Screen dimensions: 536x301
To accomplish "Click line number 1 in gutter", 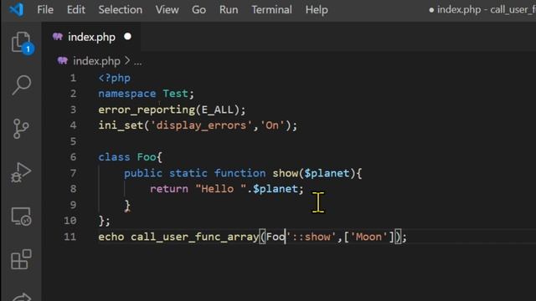I will pyautogui.click(x=73, y=78).
